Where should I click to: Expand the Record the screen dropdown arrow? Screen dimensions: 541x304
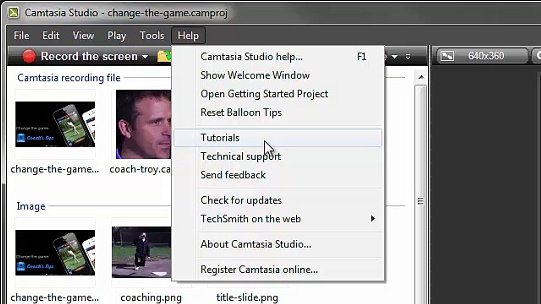[x=145, y=57]
